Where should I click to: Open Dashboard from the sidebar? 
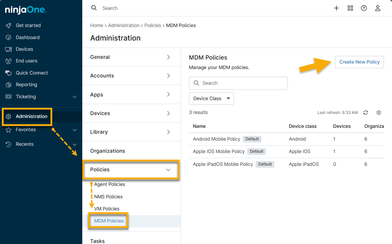27,37
